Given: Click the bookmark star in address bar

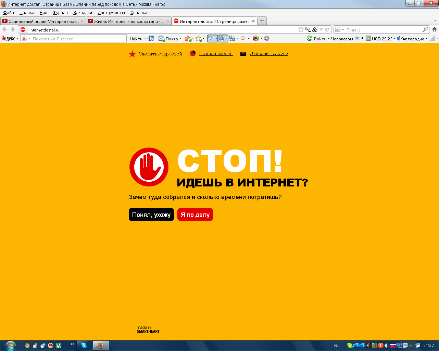Looking at the screenshot, I should coord(301,30).
